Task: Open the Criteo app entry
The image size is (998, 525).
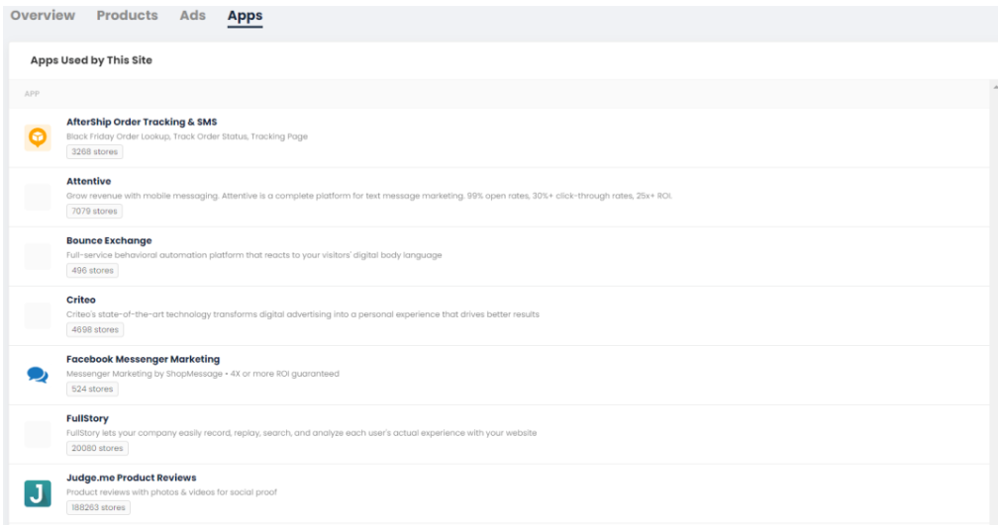Action: pyautogui.click(x=81, y=300)
